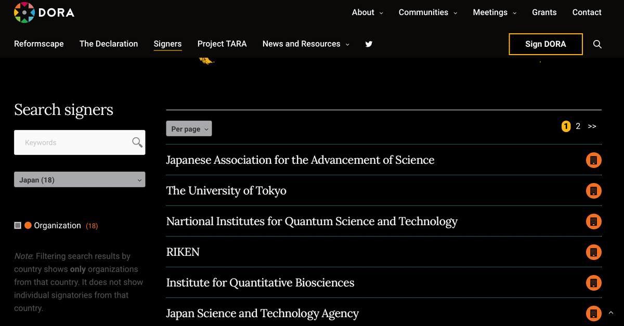Click the Sign DORA button
Screen dimensions: 624x326
[x=545, y=44]
